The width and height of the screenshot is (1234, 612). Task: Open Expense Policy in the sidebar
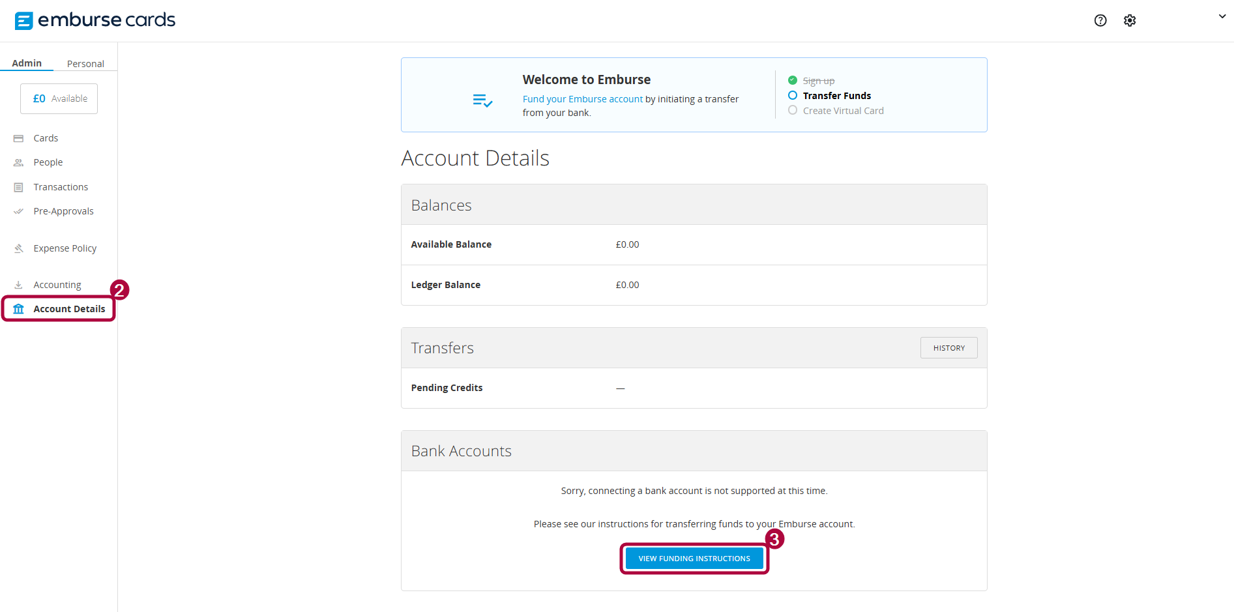[65, 248]
